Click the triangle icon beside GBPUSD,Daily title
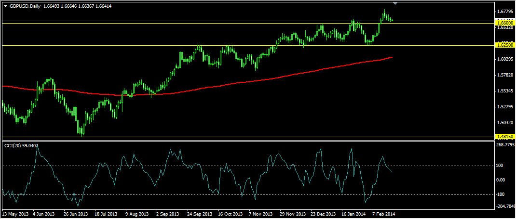Image resolution: width=516 pixels, height=219 pixels. click(5, 6)
